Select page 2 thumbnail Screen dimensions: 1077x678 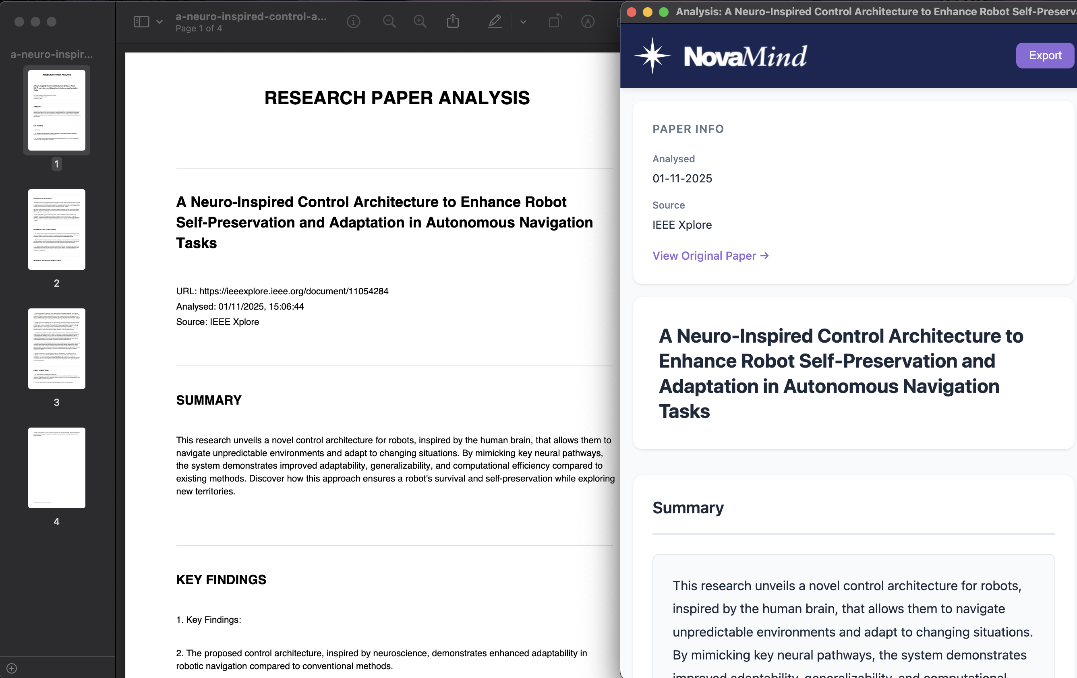[56, 229]
